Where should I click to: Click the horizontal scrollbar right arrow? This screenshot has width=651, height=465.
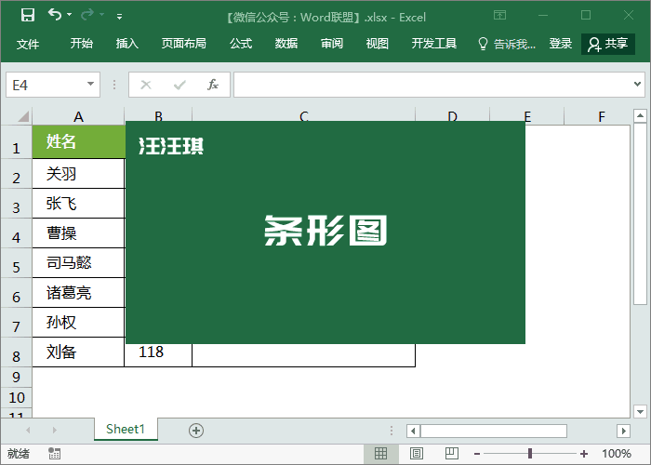[x=623, y=431]
